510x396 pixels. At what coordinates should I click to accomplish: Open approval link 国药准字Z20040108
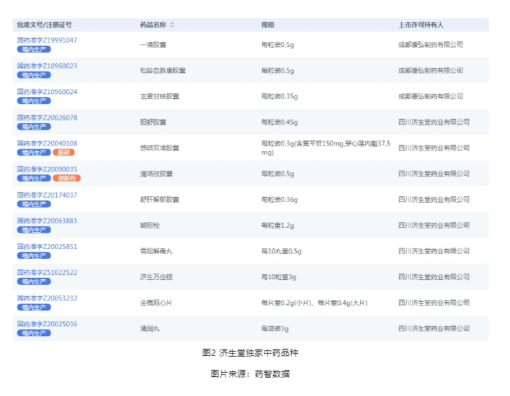47,143
